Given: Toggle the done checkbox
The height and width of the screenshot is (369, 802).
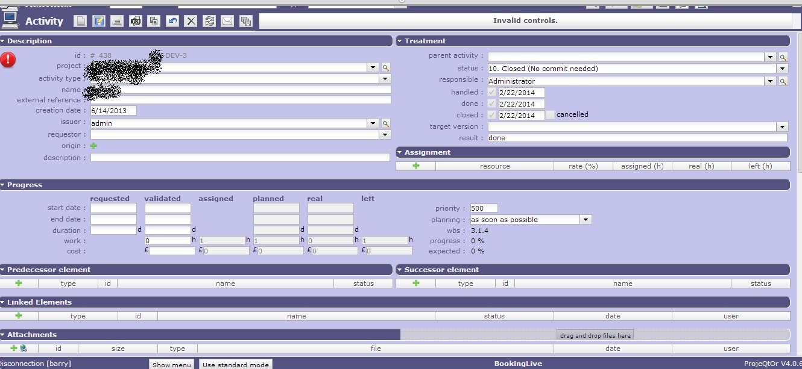Looking at the screenshot, I should pos(492,104).
